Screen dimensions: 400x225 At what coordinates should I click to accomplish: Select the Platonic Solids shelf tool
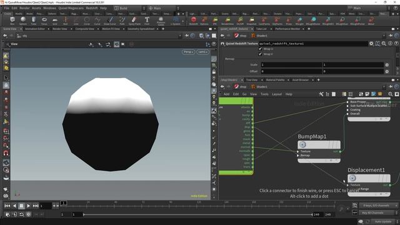pyautogui.click(x=161, y=21)
